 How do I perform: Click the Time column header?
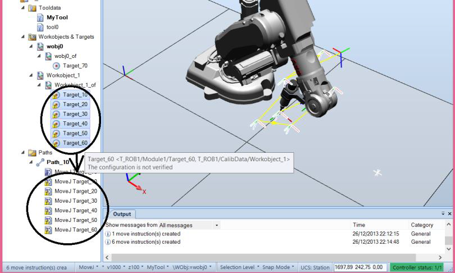tap(359, 225)
